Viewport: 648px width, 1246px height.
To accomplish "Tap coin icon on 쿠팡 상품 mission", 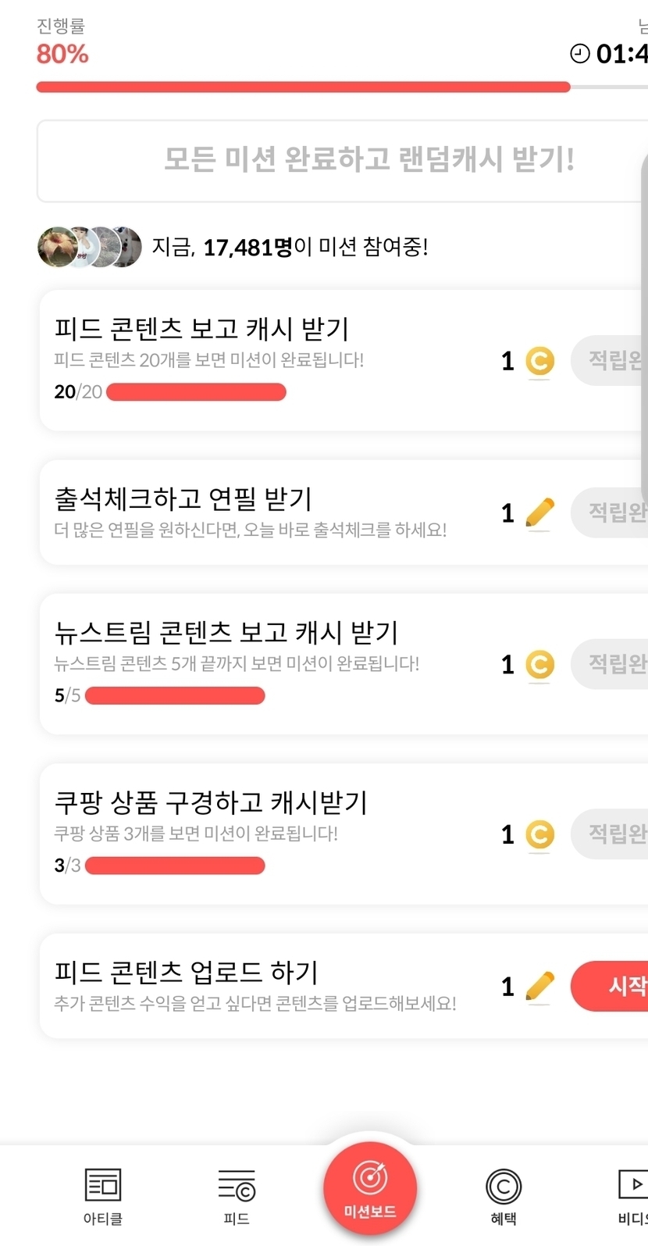I will click(539, 834).
